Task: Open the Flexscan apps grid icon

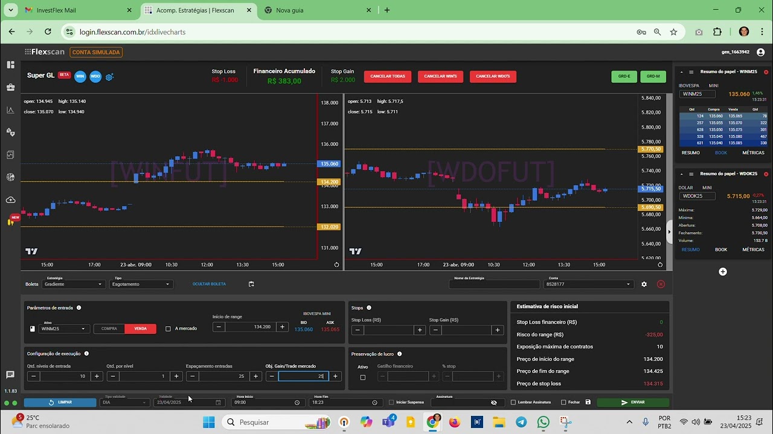Action: 28,52
